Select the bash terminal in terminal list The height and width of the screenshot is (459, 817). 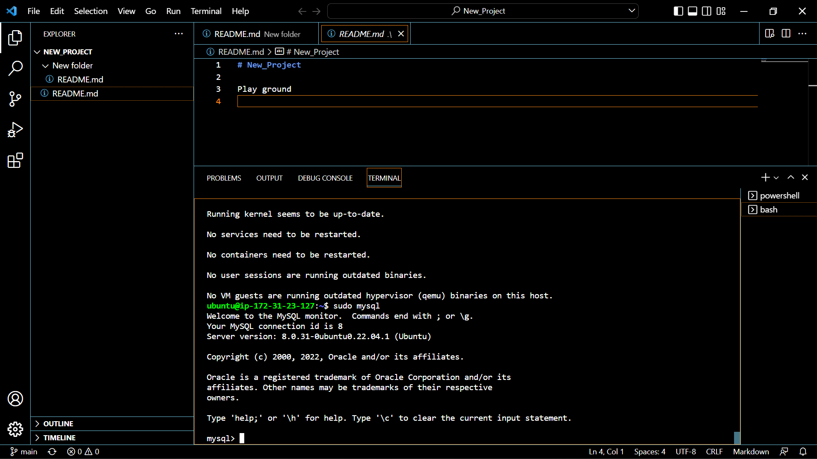click(768, 209)
